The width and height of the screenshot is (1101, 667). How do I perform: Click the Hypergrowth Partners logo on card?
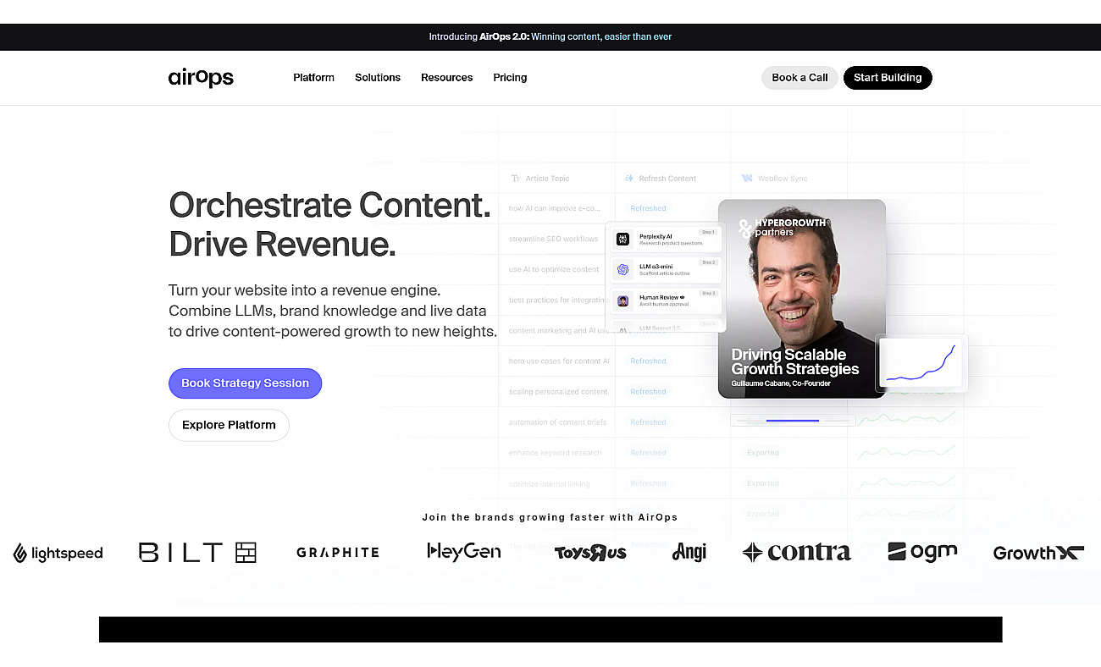(x=782, y=228)
